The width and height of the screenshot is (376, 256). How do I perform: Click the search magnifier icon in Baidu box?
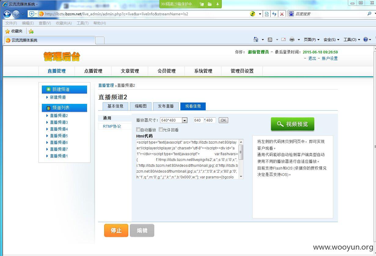pyautogui.click(x=369, y=14)
